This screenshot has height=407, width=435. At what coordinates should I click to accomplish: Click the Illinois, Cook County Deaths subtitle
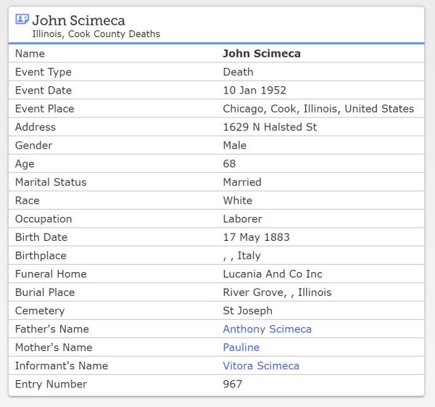click(x=96, y=34)
